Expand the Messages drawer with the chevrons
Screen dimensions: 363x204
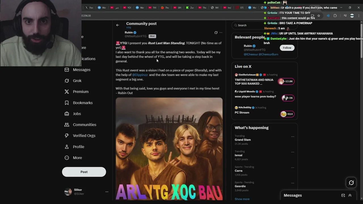coord(350,195)
